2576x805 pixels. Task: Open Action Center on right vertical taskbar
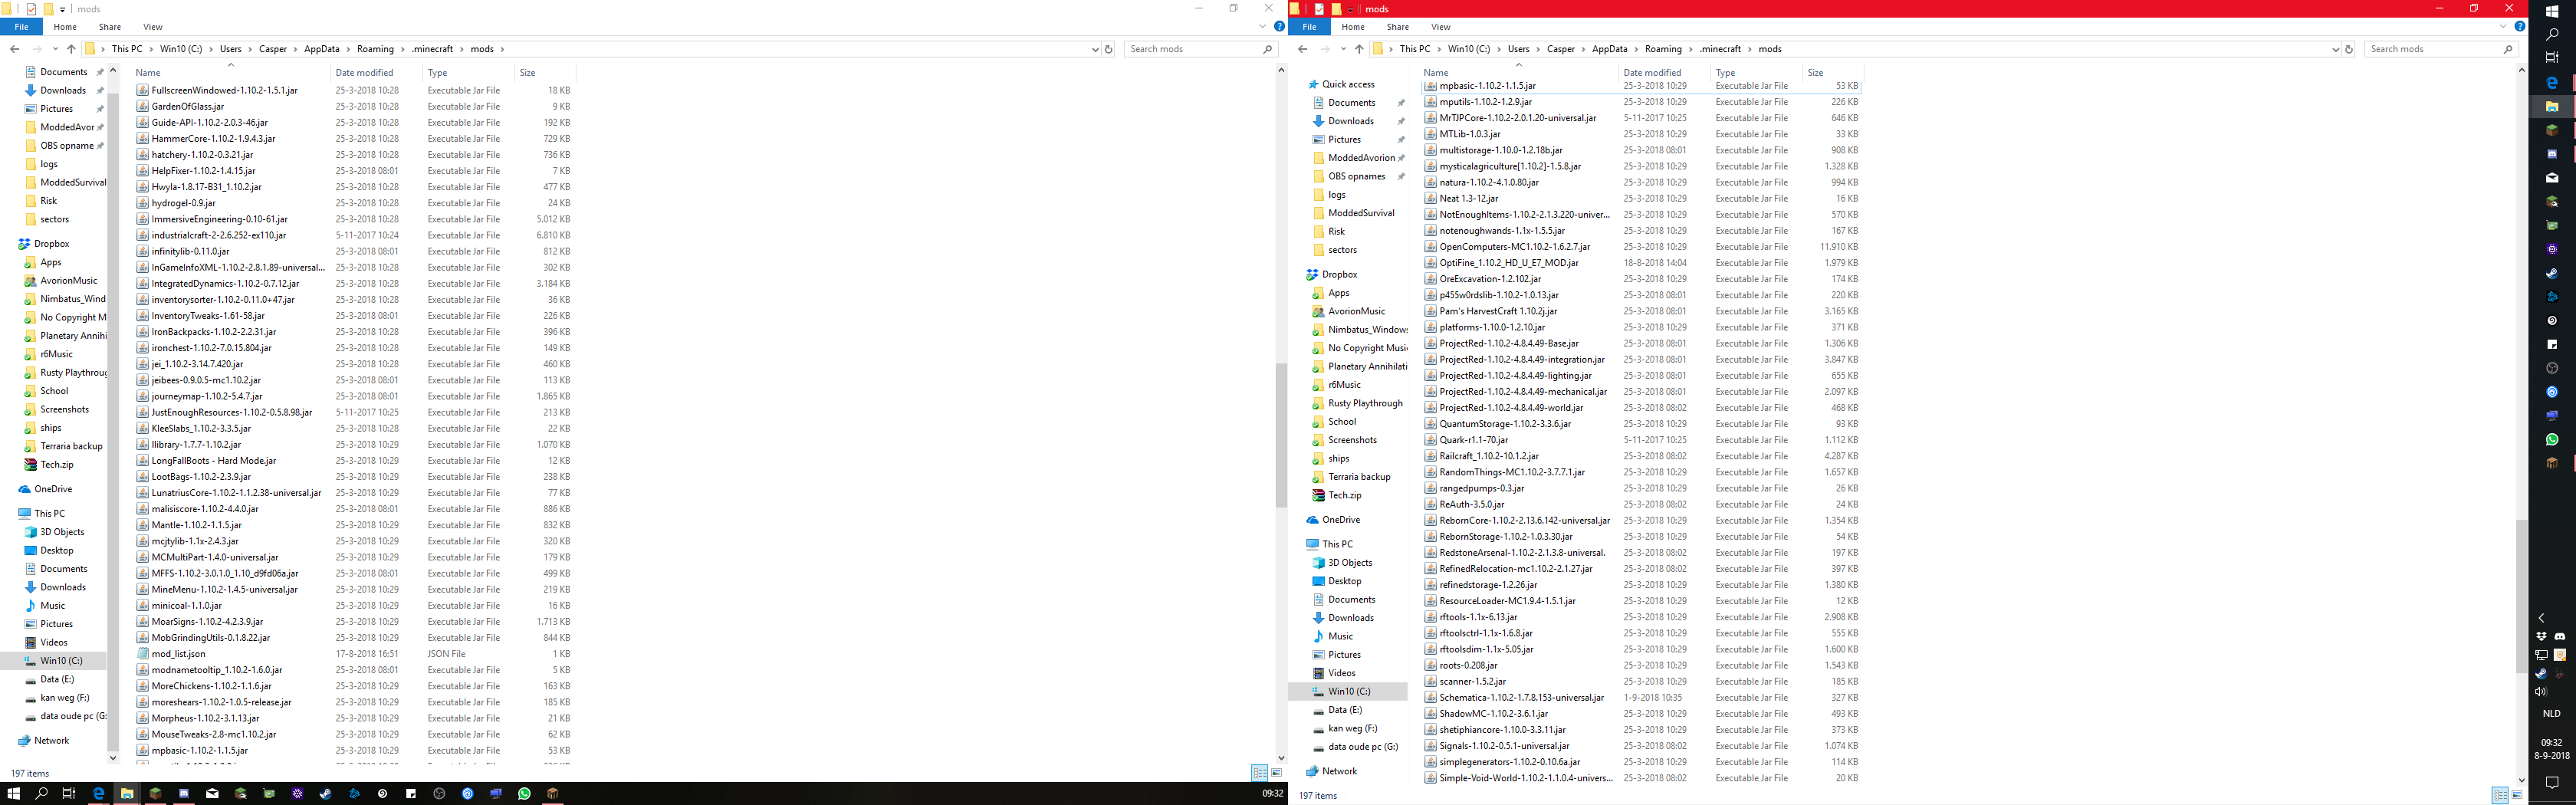point(2552,782)
